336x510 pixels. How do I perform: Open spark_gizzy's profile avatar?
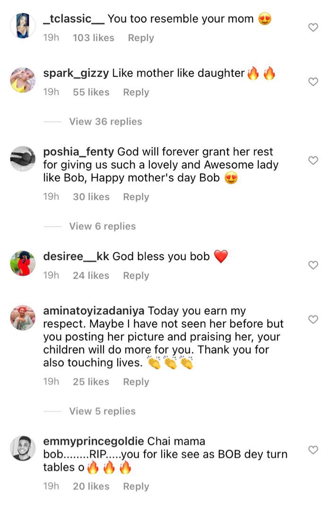pos(23,79)
